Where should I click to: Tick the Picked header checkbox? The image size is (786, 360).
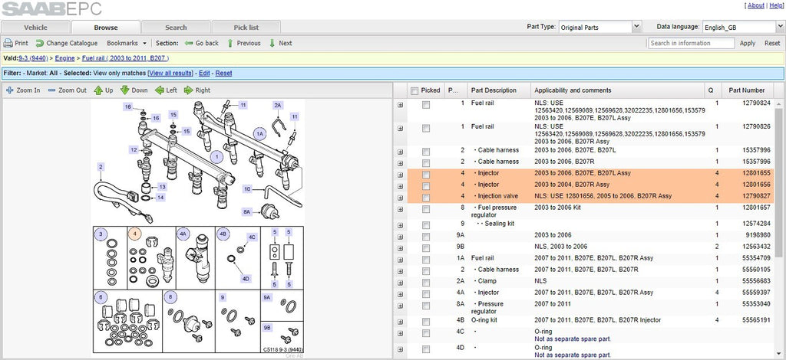[x=414, y=90]
